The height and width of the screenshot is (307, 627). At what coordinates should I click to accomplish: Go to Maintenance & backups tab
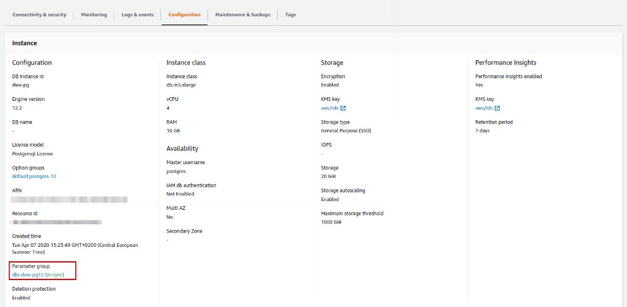243,15
